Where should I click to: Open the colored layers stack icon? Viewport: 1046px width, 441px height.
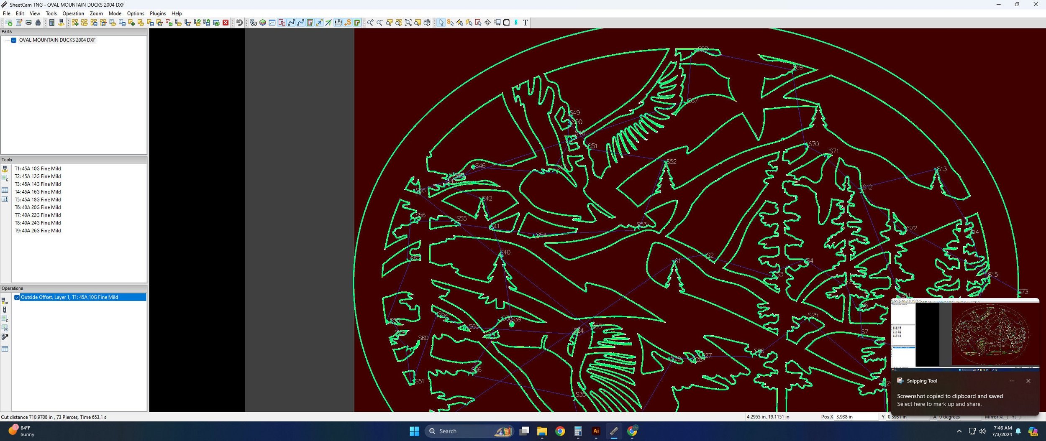(x=263, y=23)
